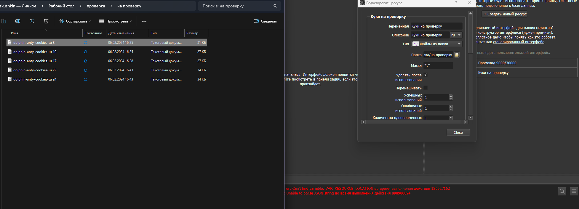This screenshot has width=579, height=209.
Task: Open the hamburger menu icon beside log
Action: [574, 191]
